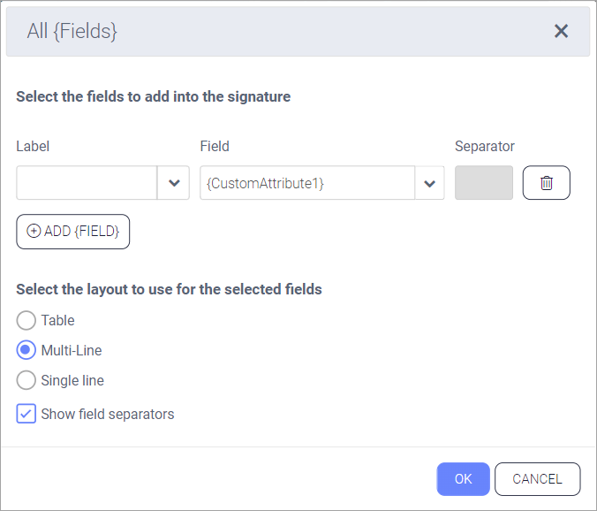597x511 pixels.
Task: Select the Table layout radio button
Action: (x=26, y=320)
